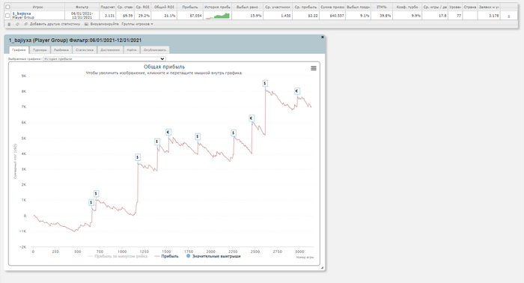Switch to the 'Достижения' tab
The width and height of the screenshot is (524, 283).
point(110,49)
